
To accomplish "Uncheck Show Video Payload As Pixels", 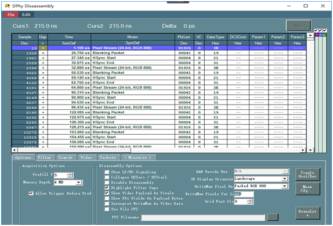I will [107, 193].
